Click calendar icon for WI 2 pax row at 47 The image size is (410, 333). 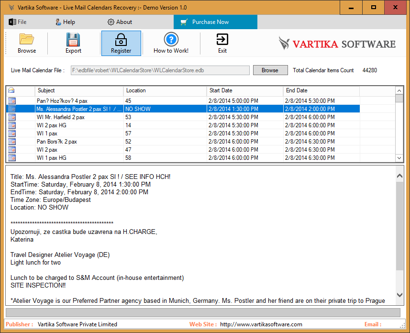coord(12,149)
